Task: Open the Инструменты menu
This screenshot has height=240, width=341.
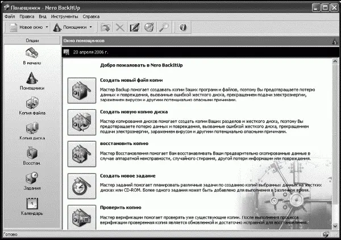Action: 64,16
